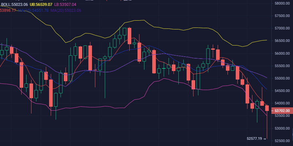The width and height of the screenshot is (293, 146).
Task: Click the MA(10):54551.78 legend label
Action: [33, 10]
